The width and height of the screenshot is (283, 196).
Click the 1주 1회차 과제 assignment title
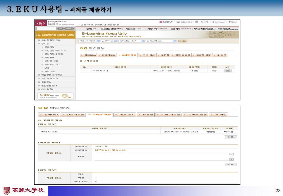pos(100,71)
